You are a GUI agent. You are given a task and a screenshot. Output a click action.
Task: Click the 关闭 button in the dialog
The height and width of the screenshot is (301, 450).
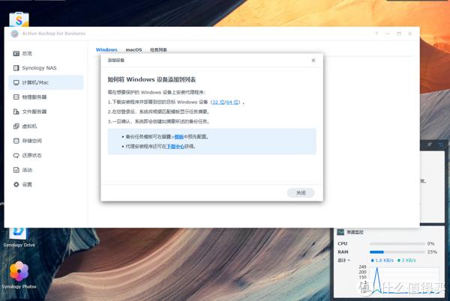click(x=301, y=192)
